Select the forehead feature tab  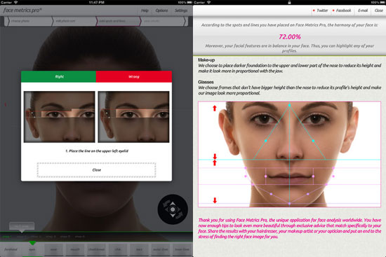click(x=11, y=249)
